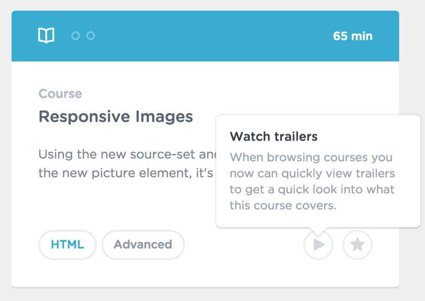Click the Watch trailers tooltip heading

point(273,137)
